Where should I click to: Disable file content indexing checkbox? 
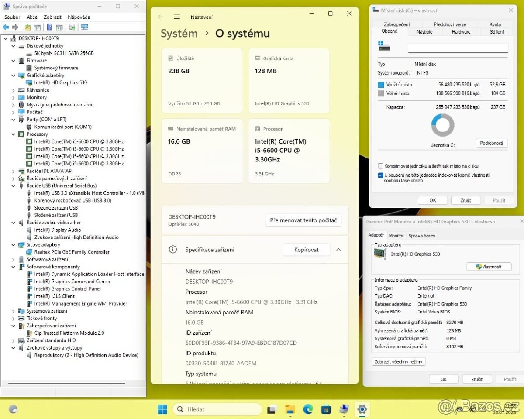(380, 175)
